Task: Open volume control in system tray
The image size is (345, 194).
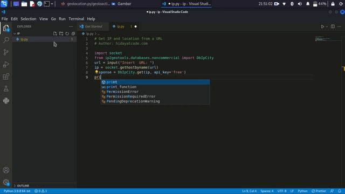Action: coord(300,4)
